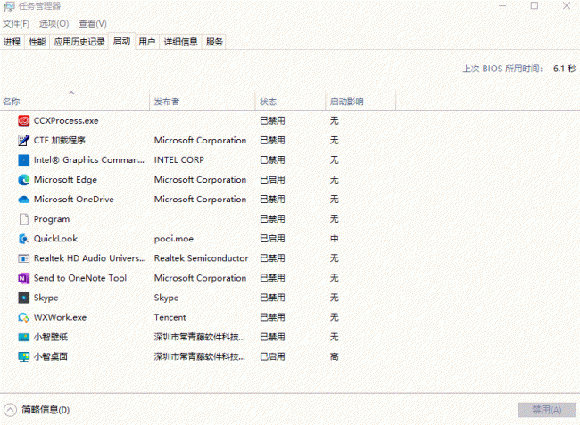Select the Skype entry name
The height and width of the screenshot is (425, 580).
click(x=46, y=298)
